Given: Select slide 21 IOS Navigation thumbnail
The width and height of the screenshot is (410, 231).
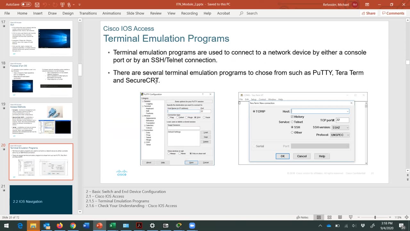Looking at the screenshot, I should [41, 199].
